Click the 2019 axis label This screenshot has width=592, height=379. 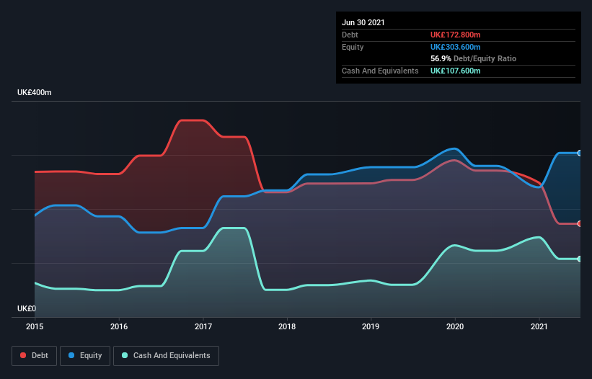(371, 326)
